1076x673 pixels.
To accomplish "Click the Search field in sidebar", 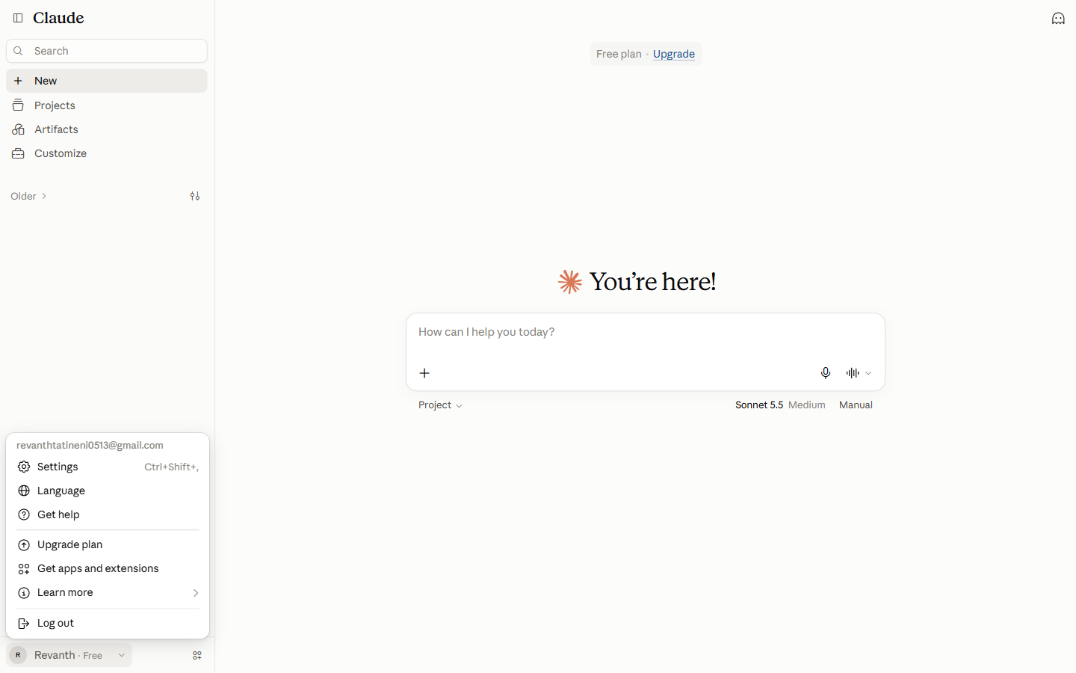I will pyautogui.click(x=107, y=51).
